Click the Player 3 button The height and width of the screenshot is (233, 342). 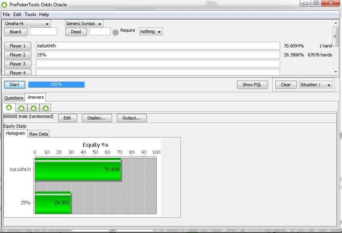18,64
